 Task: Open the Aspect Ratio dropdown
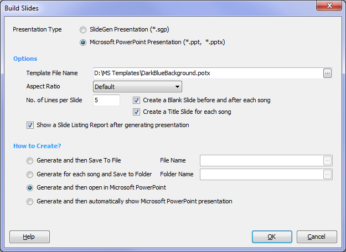click(x=137, y=87)
